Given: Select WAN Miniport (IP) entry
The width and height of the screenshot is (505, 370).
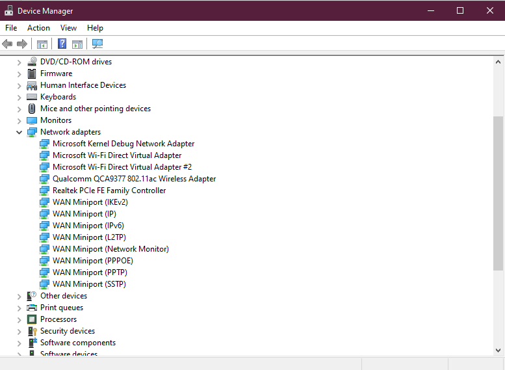Looking at the screenshot, I should [x=84, y=214].
